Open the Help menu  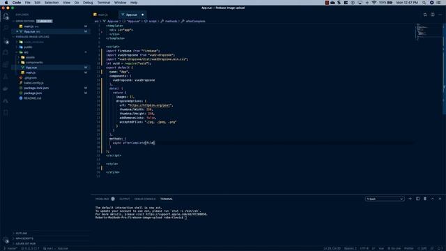[134, 3]
